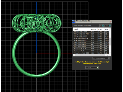This screenshot has width=123, height=92.
Task: Click the horizontal scrollbar right arrow
Action: point(108,55)
